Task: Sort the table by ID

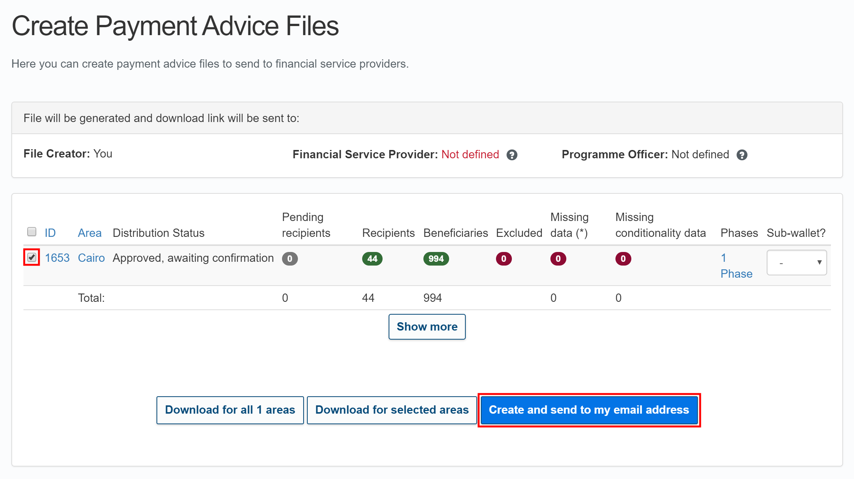Action: pos(50,233)
